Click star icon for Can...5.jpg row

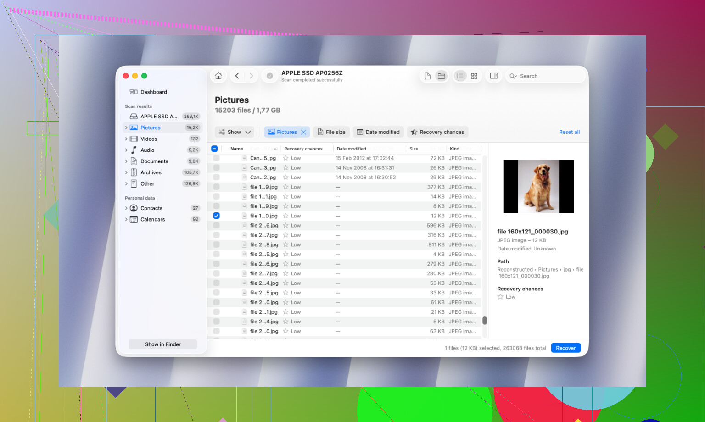[285, 158]
